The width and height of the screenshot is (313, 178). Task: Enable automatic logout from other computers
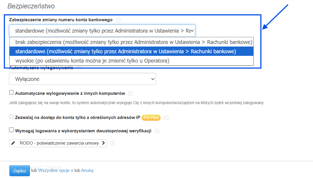(11, 92)
